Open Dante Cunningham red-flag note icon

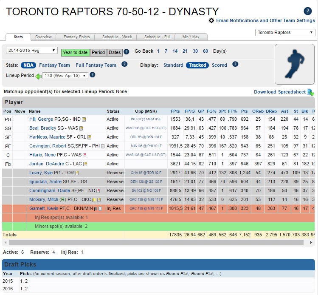(98, 191)
